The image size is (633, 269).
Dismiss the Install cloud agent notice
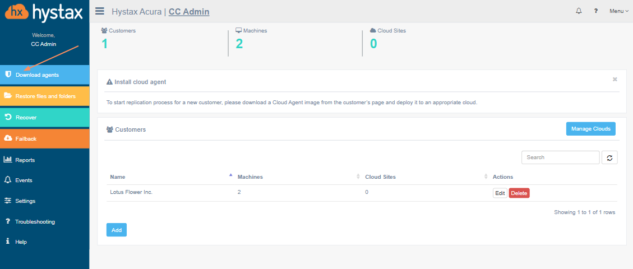pyautogui.click(x=615, y=80)
